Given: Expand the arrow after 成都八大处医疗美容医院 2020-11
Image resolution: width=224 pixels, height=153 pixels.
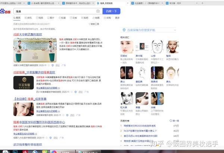Looking at the screenshot, I should pyautogui.click(x=47, y=138).
